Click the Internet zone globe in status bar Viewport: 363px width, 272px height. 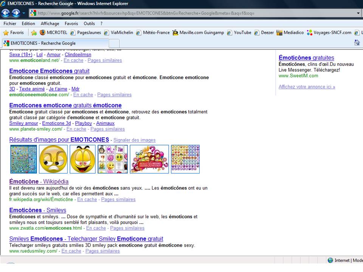[x=330, y=260]
